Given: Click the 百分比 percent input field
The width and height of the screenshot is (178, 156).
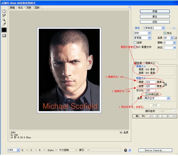Looking at the screenshot, I should coord(151,90).
